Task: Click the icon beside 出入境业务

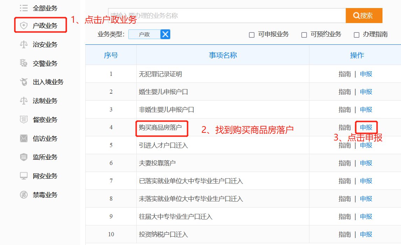Action: pos(24,82)
